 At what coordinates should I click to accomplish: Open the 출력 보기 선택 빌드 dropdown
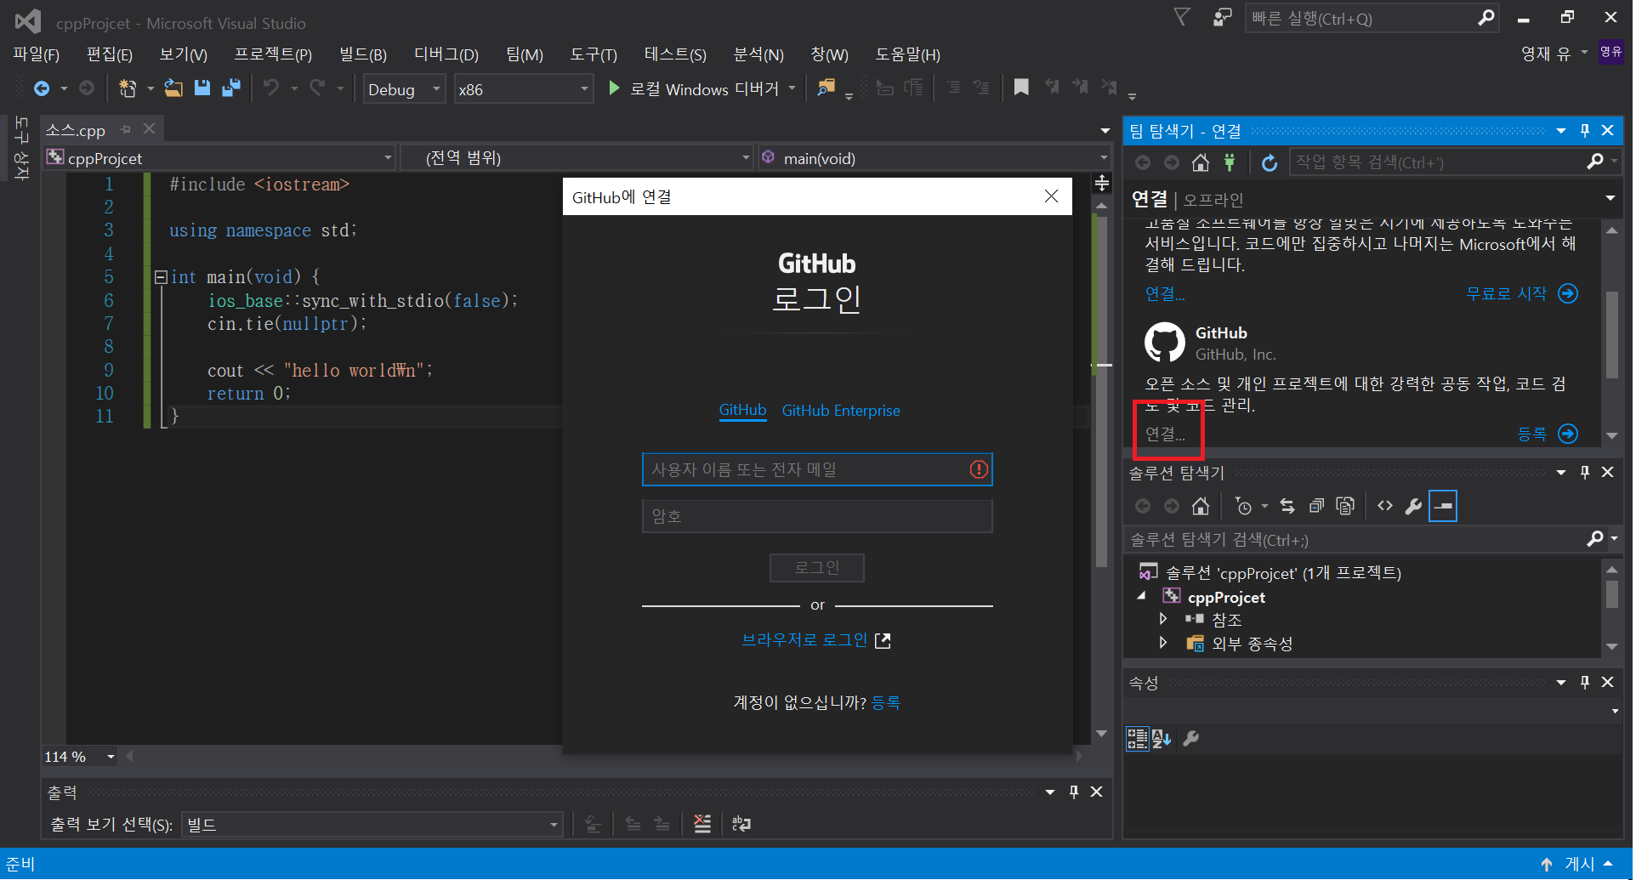(554, 825)
